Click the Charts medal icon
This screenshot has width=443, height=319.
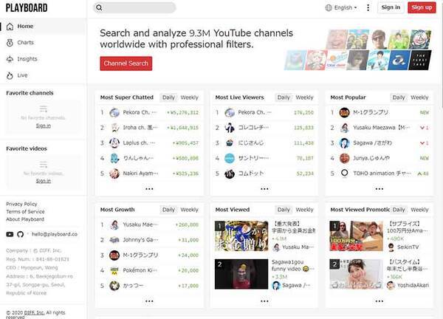(x=10, y=43)
